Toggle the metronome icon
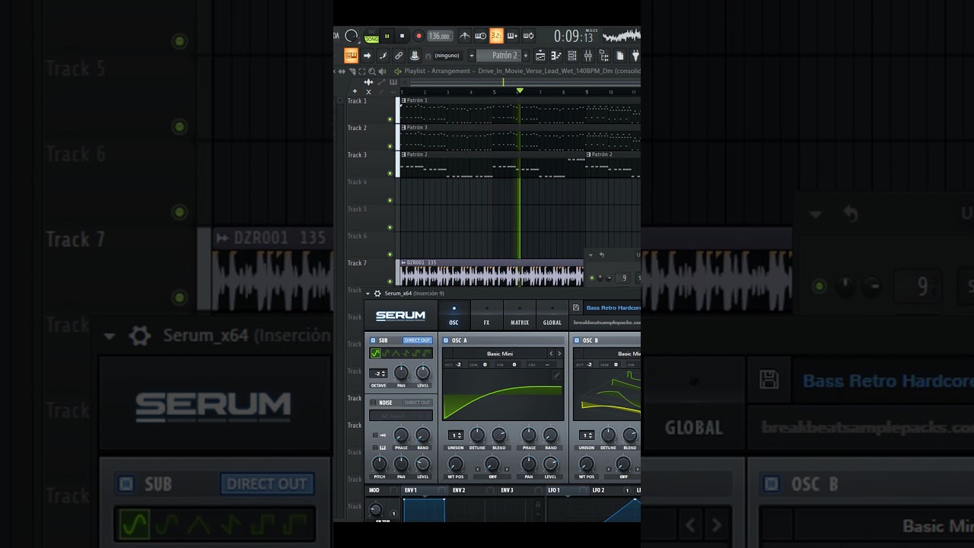 (x=464, y=36)
